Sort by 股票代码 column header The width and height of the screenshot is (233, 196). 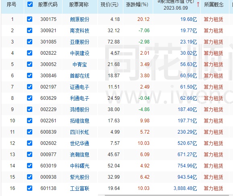pyautogui.click(x=48, y=4)
